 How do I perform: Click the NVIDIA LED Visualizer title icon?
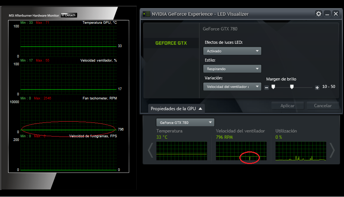[147, 14]
